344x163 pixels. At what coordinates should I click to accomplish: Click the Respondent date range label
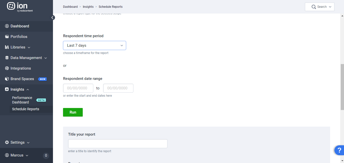(83, 79)
